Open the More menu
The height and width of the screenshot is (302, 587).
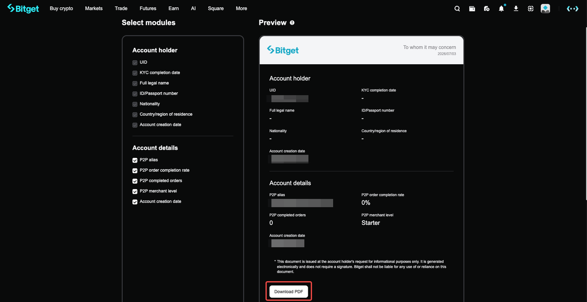(241, 8)
